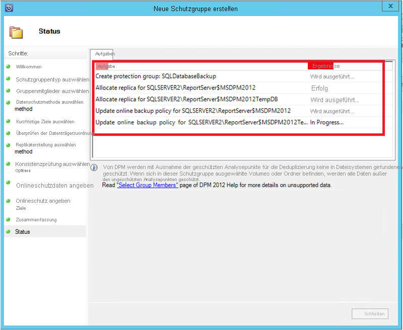Click the blue info icon next to the deduplication notice
This screenshot has height=330, width=403.
pos(94,168)
